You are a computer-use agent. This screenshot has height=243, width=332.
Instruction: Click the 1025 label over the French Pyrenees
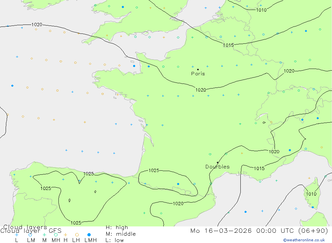click(x=154, y=170)
